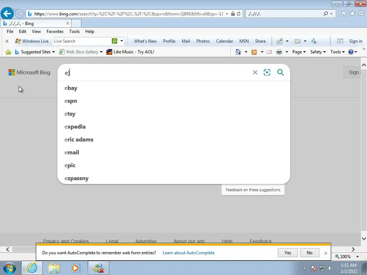Open the View menu
The height and width of the screenshot is (275, 367).
tap(36, 32)
